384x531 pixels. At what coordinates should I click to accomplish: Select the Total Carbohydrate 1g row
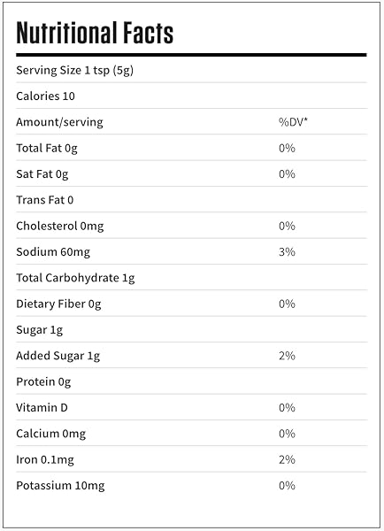[x=191, y=278]
